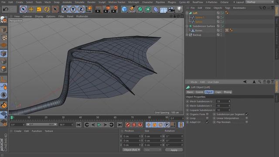
Task: Enable Axis mode icon
Action: click(x=3, y=79)
